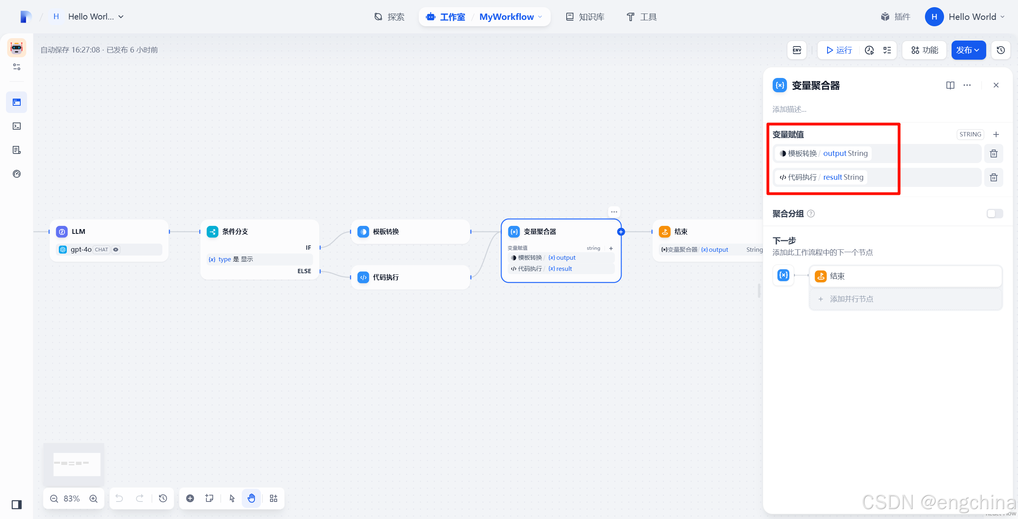Click the plus icon beside STRING
The width and height of the screenshot is (1018, 519).
tap(996, 134)
